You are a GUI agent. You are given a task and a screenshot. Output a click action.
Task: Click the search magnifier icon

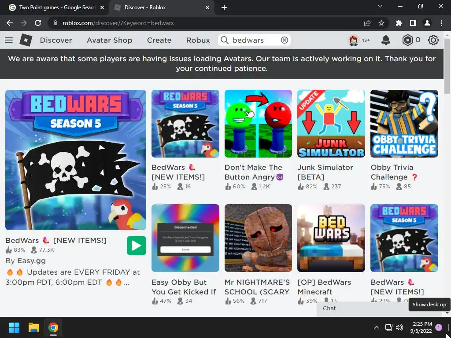coord(224,40)
